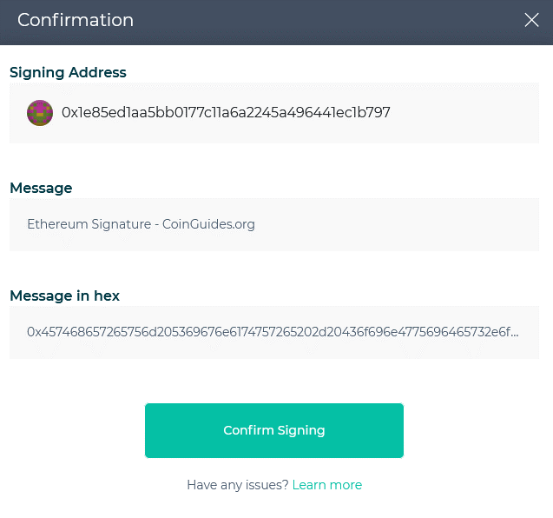The height and width of the screenshot is (518, 553).
Task: Select the 0x1e85ed1aa5bb signing address text
Action: [x=226, y=113]
